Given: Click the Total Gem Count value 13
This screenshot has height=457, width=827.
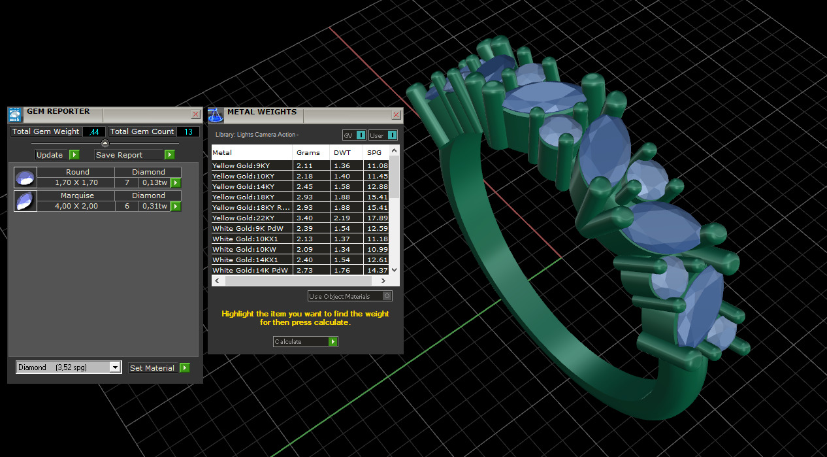Looking at the screenshot, I should 188,131.
